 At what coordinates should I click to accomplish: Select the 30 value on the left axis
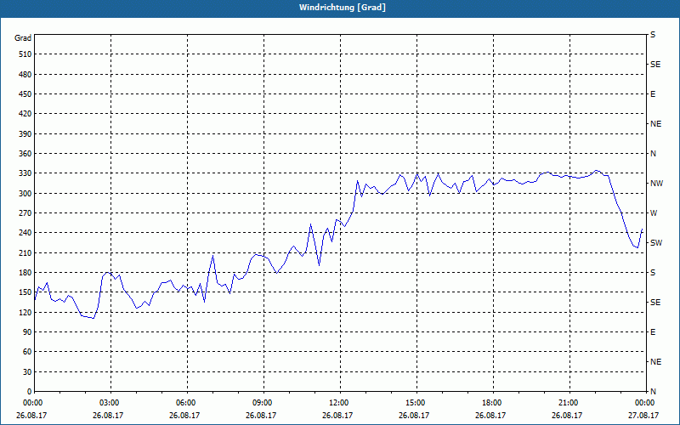tap(27, 371)
